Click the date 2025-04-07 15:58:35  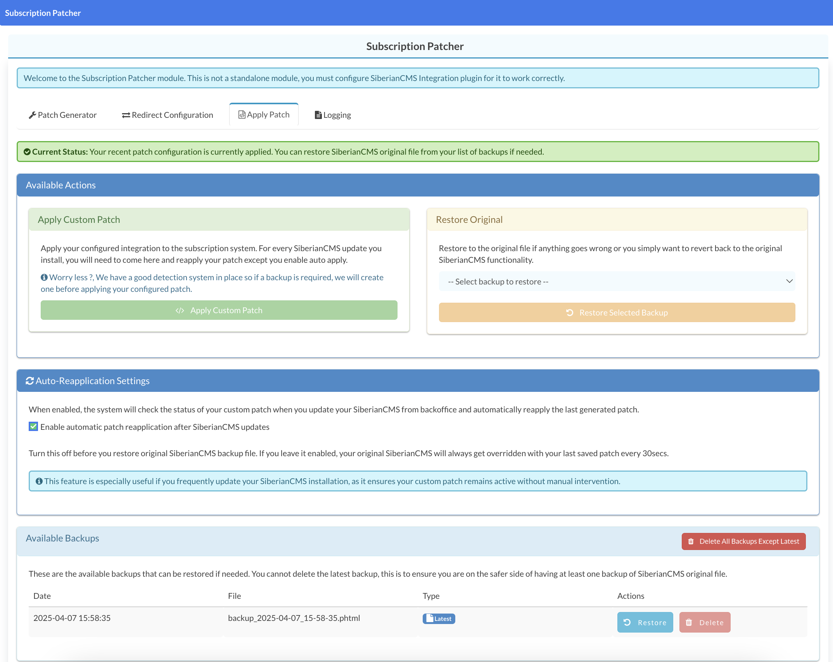(72, 618)
